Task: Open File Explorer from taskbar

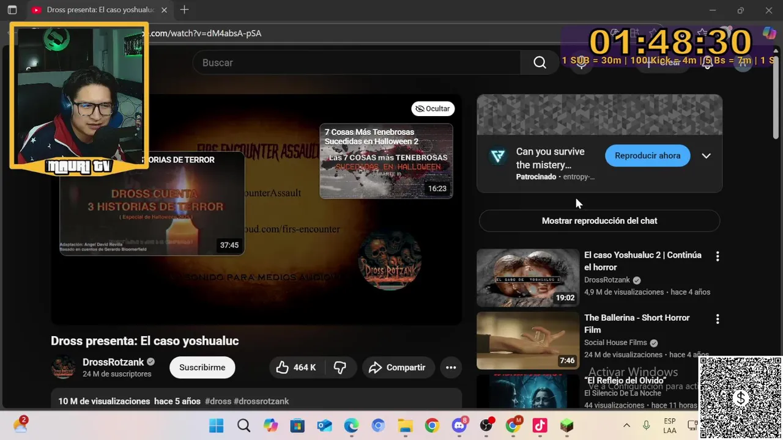Action: point(405,425)
